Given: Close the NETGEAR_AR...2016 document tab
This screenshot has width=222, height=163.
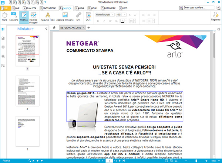Looking at the screenshot, I should click(84, 27).
